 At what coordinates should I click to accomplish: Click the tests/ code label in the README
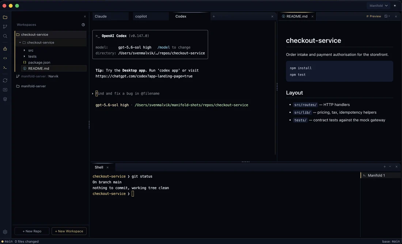point(300,120)
